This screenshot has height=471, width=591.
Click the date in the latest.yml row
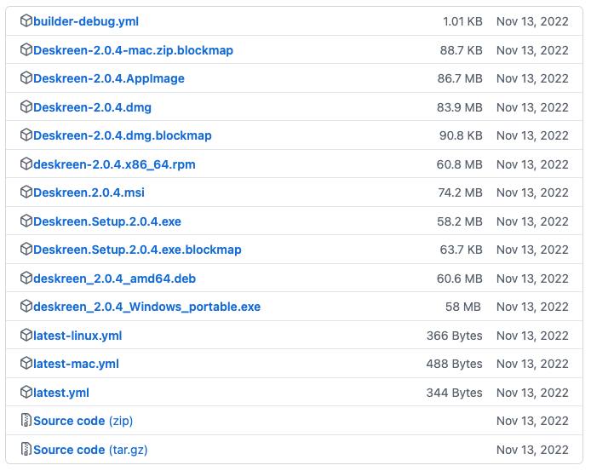(532, 393)
